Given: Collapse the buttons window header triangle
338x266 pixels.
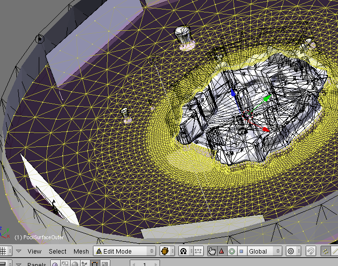Looking at the screenshot, I should tap(18, 265).
